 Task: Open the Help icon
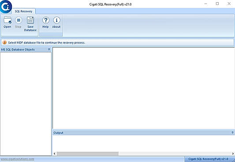[x=45, y=22]
